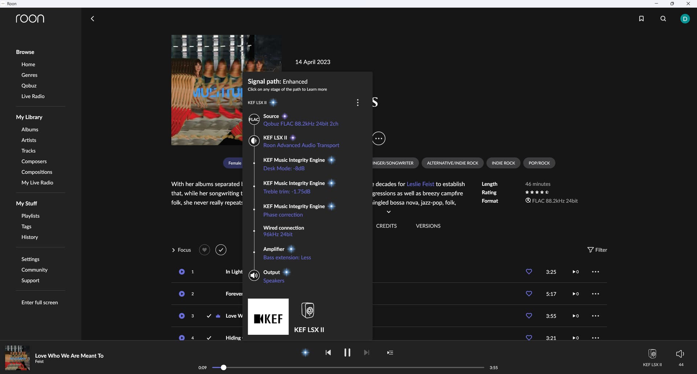Click Enter full screen
The width and height of the screenshot is (697, 374).
click(x=40, y=302)
